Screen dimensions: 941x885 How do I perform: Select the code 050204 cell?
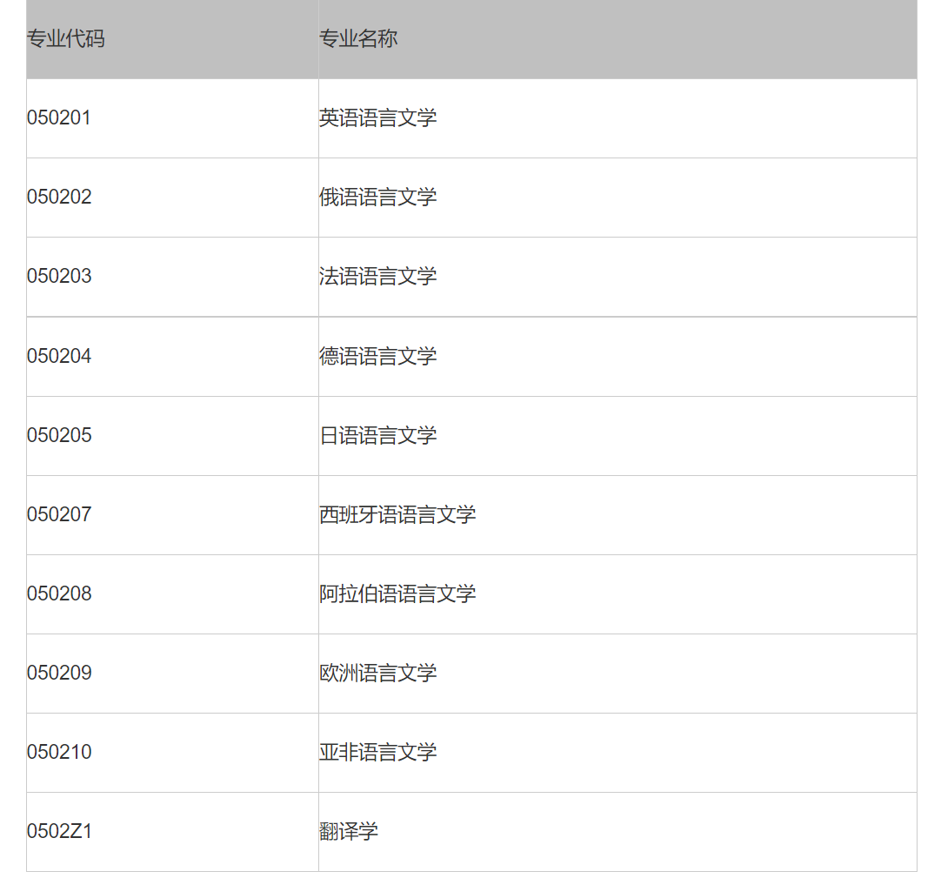pos(172,357)
